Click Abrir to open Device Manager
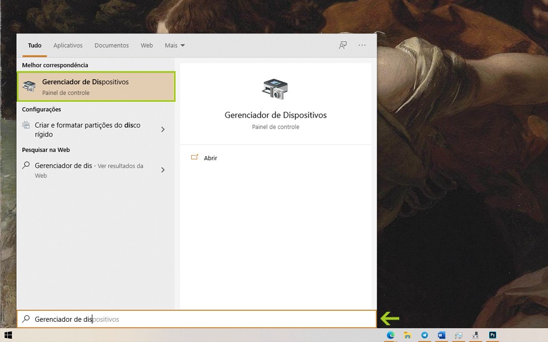The width and height of the screenshot is (548, 342). click(210, 158)
